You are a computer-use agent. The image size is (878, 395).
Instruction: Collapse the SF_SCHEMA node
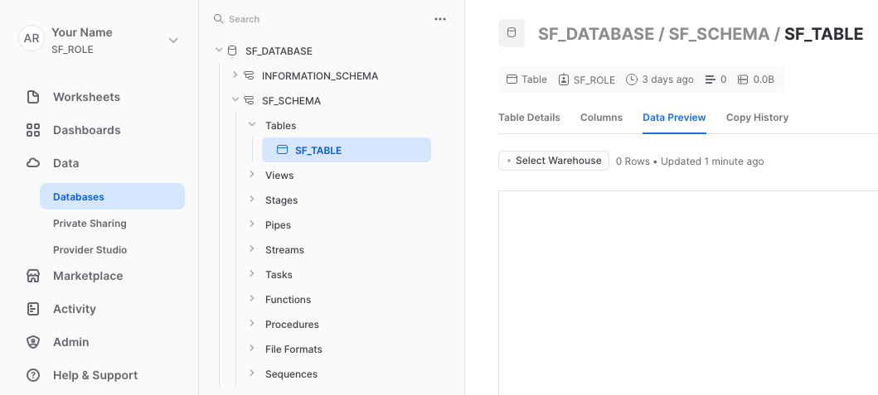235,100
